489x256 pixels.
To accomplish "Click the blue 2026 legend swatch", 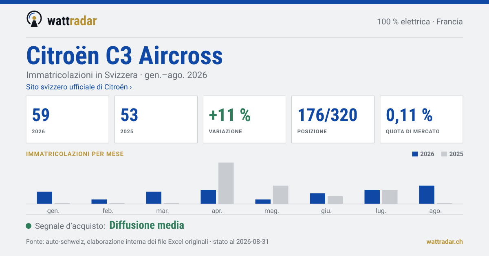I will [x=415, y=154].
